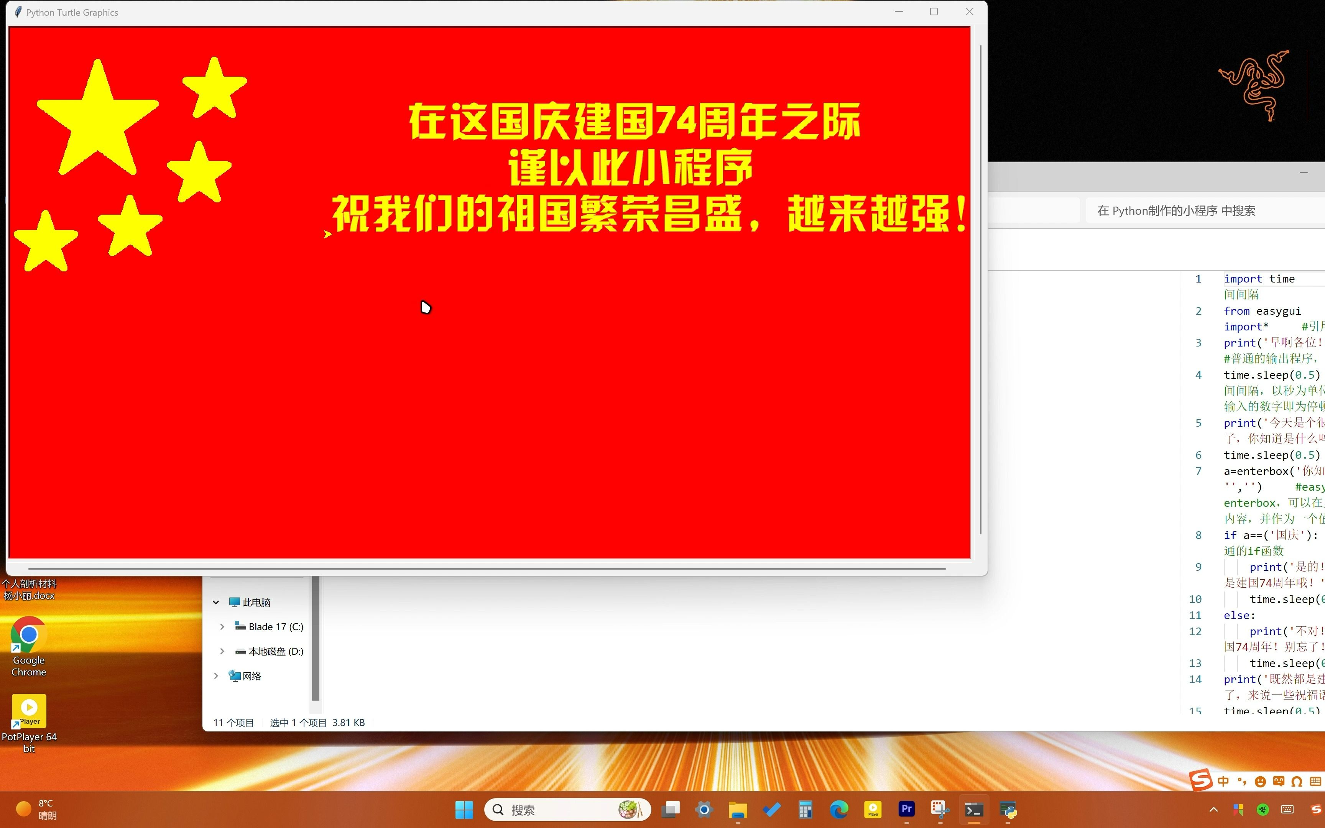
Task: Expand the Blade 17 (C:) drive
Action: point(222,626)
